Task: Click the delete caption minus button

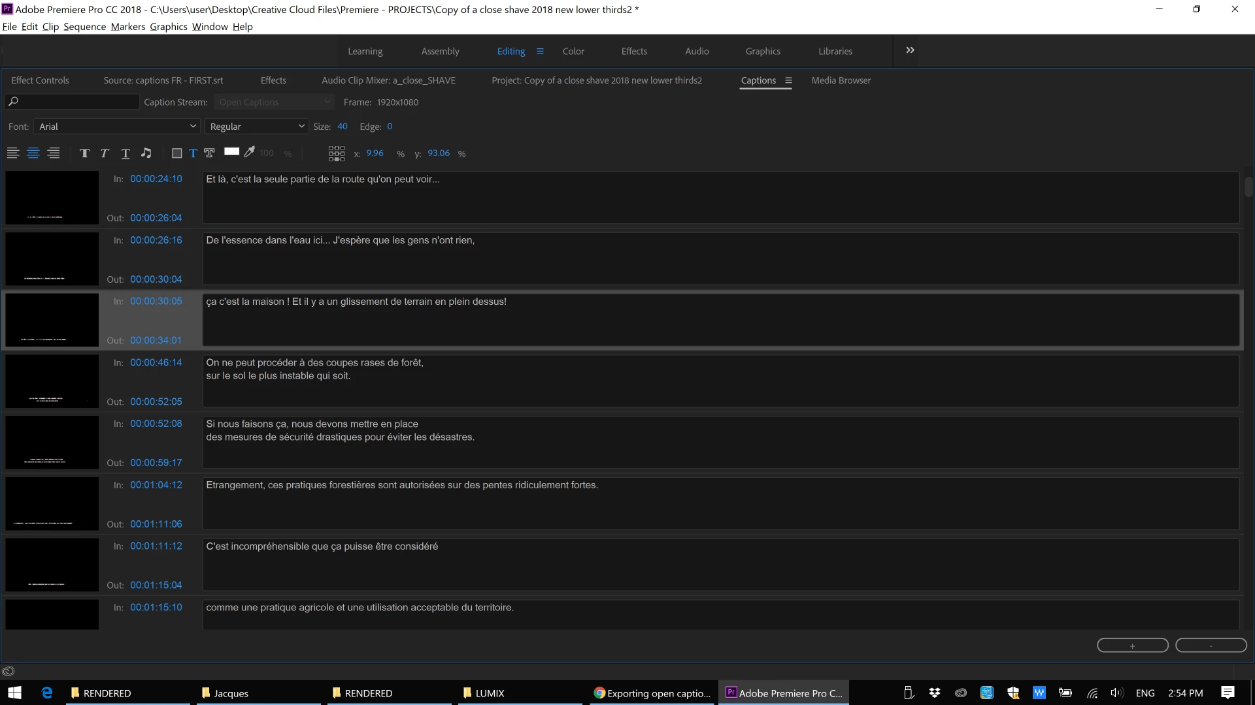Action: 1211,645
